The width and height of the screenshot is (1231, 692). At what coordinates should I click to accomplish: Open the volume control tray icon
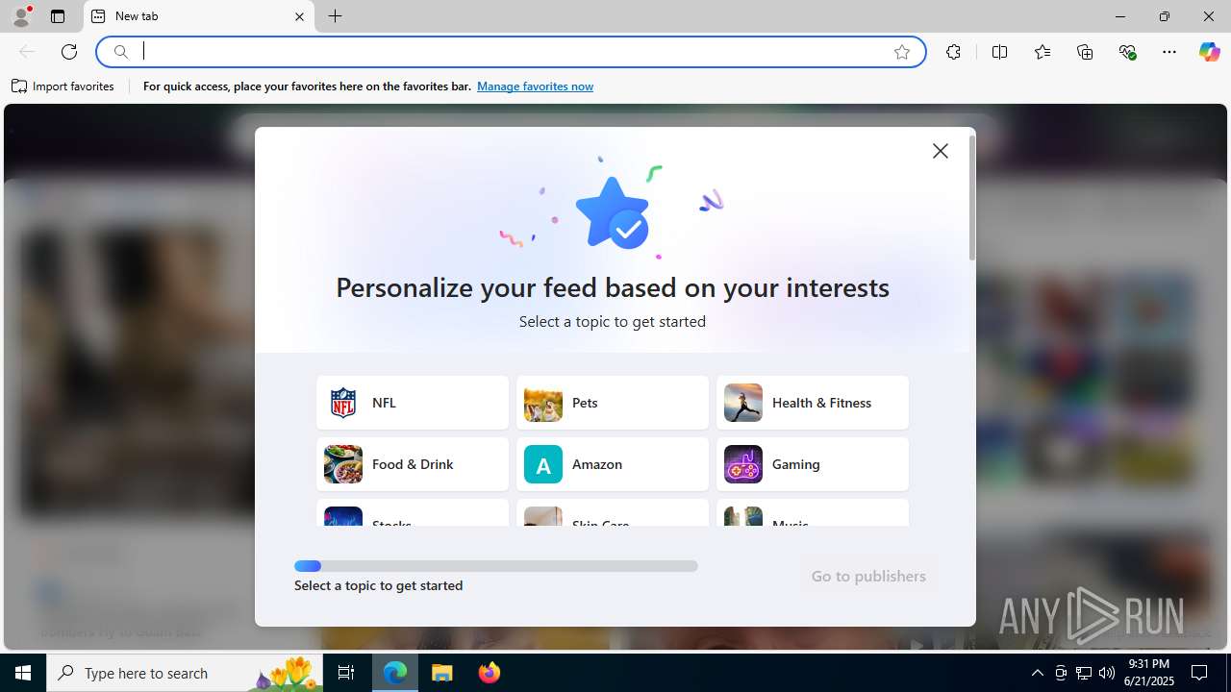click(1107, 673)
